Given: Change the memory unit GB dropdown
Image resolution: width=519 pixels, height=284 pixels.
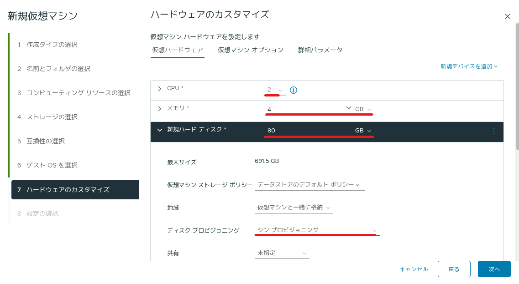Looking at the screenshot, I should coord(363,109).
